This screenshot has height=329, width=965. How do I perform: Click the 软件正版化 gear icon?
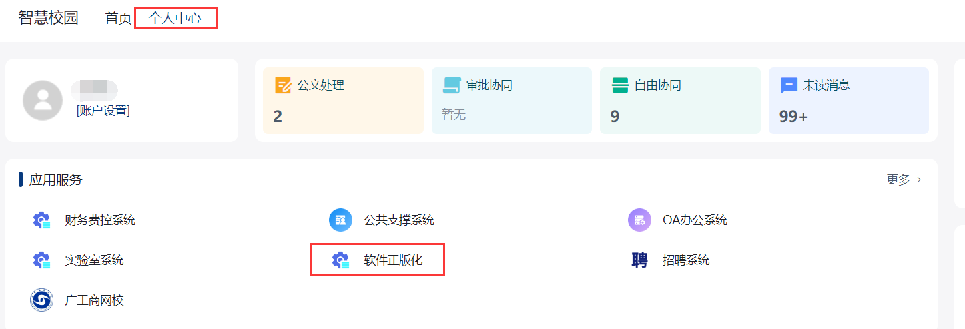pos(341,261)
